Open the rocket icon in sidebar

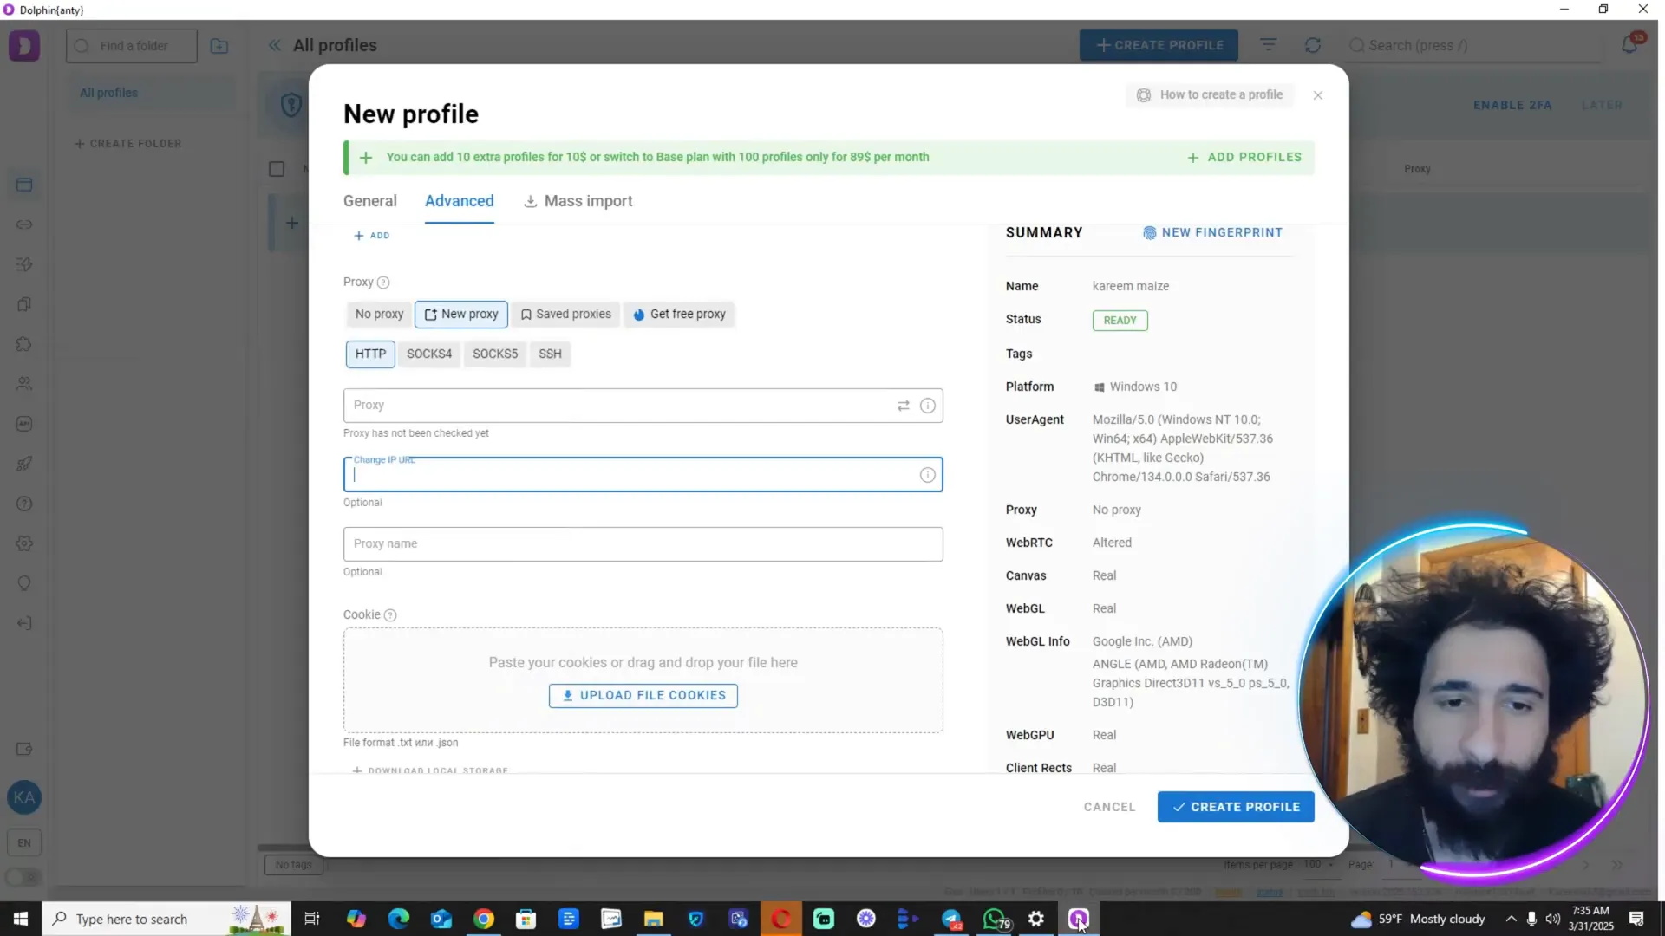point(24,464)
